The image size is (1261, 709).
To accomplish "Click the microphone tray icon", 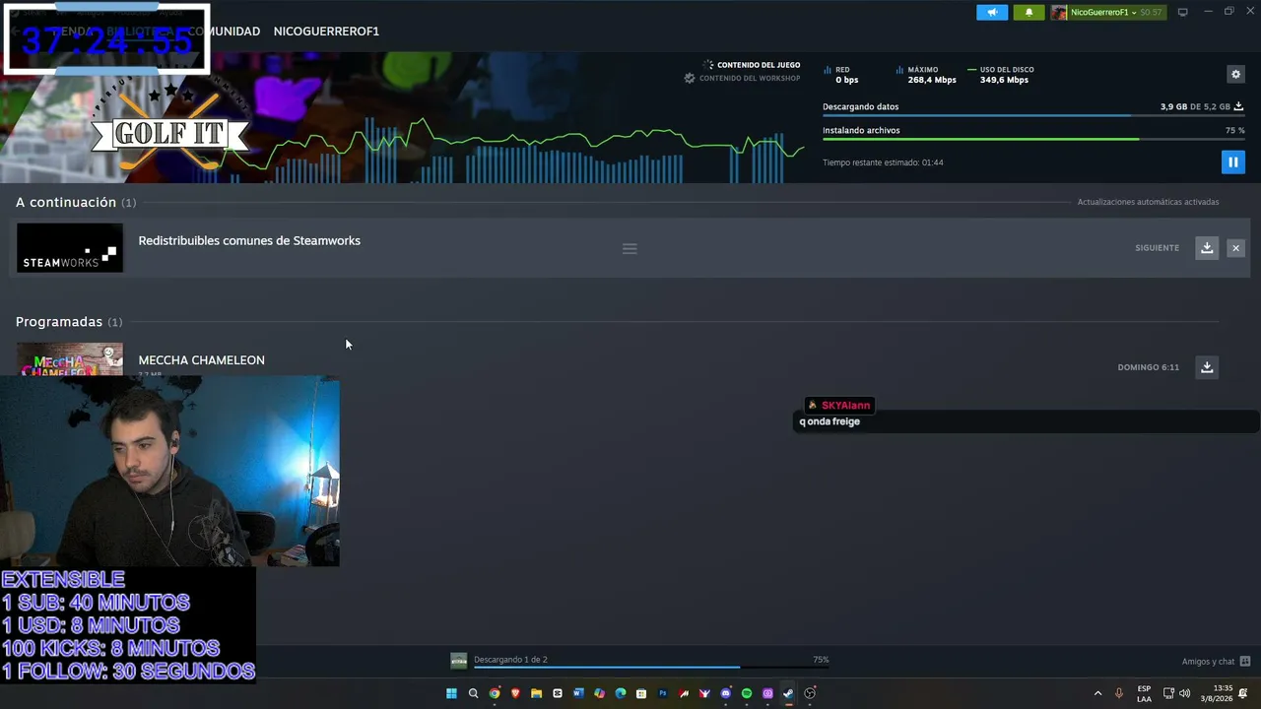I will point(1118,693).
